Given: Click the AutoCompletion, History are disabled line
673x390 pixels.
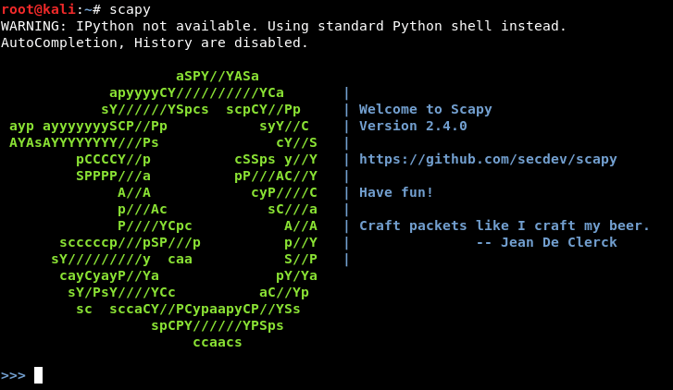Looking at the screenshot, I should 155,43.
